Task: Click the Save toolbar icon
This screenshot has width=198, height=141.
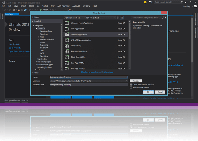Action: tap(22, 10)
